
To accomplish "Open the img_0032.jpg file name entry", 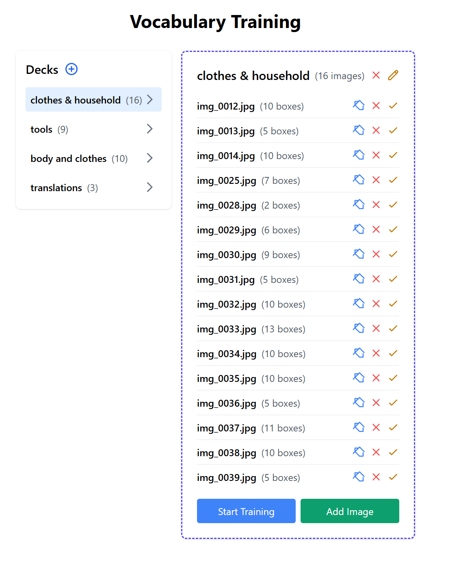I will tap(227, 304).
